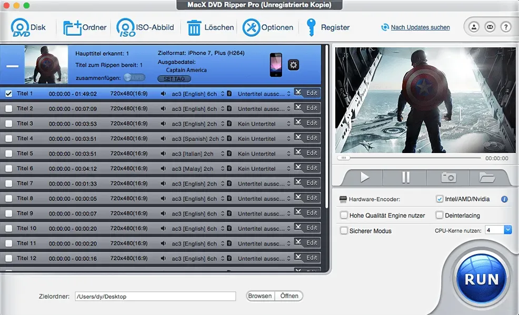Click the subtitle icon in Titel 3 row
Screen dimensions: 519x315
229,123
